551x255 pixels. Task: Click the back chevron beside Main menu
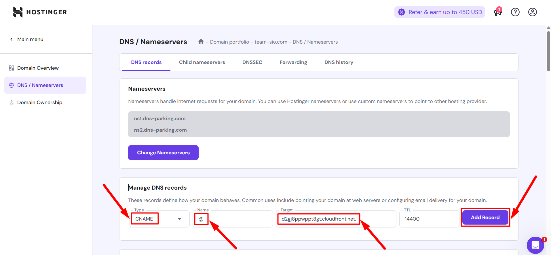click(12, 39)
